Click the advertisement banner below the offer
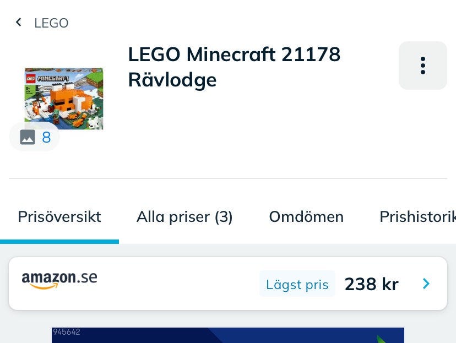Image resolution: width=456 pixels, height=343 pixels. 228,335
